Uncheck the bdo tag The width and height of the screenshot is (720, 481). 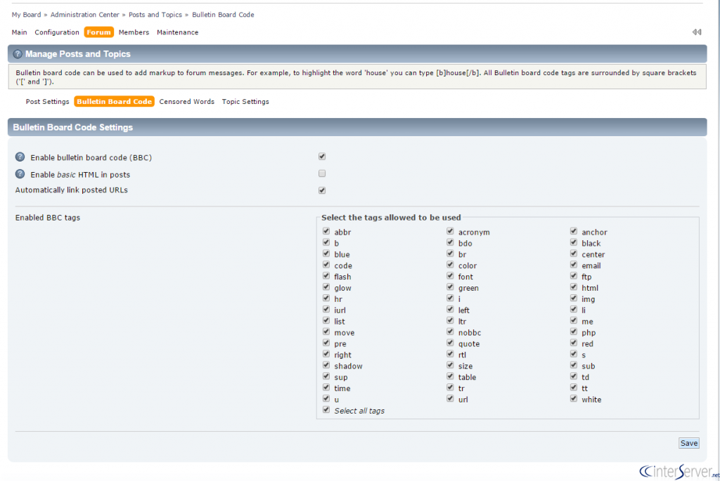pos(450,242)
